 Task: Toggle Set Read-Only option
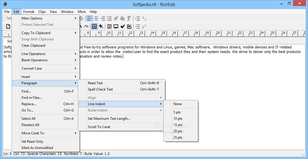pyautogui.click(x=45, y=142)
